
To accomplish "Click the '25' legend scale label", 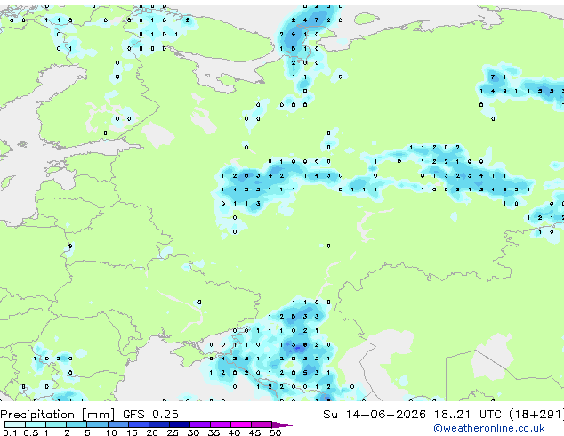I will point(173,432).
